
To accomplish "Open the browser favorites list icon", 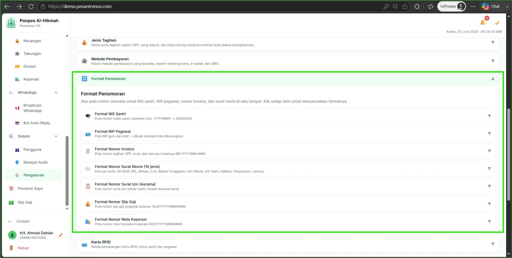I will pyautogui.click(x=431, y=6).
